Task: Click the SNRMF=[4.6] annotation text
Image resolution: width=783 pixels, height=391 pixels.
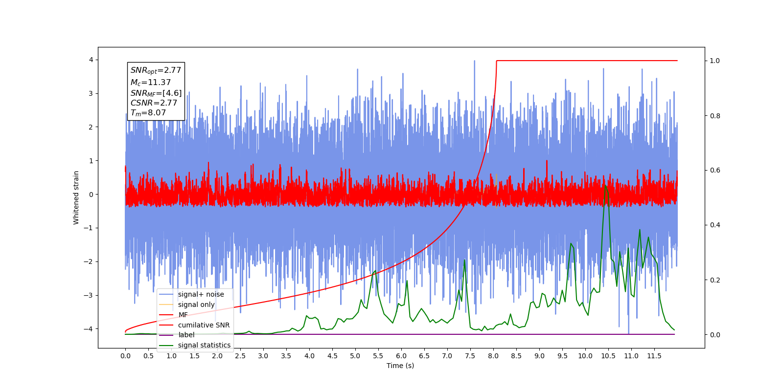Action: point(156,93)
